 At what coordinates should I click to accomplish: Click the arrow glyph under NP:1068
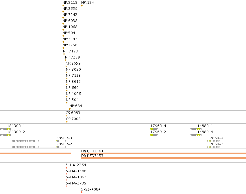coord(63,30)
